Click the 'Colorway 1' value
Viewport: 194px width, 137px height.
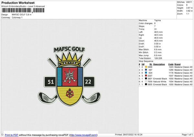[x=17, y=17]
